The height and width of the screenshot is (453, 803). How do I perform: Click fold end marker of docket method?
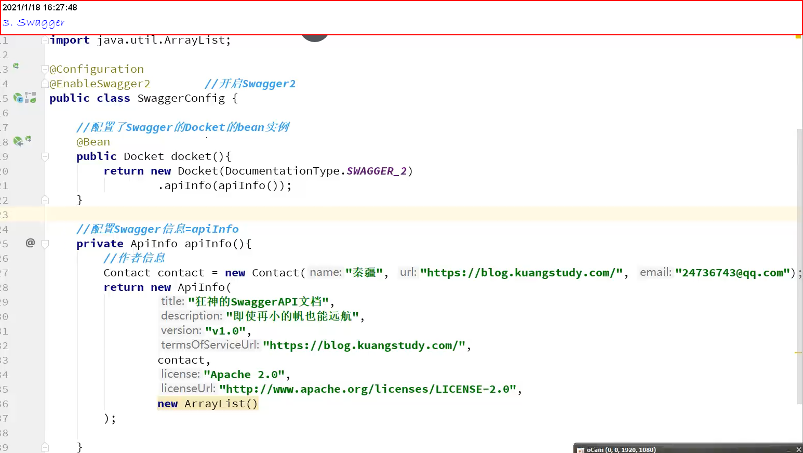coord(45,200)
